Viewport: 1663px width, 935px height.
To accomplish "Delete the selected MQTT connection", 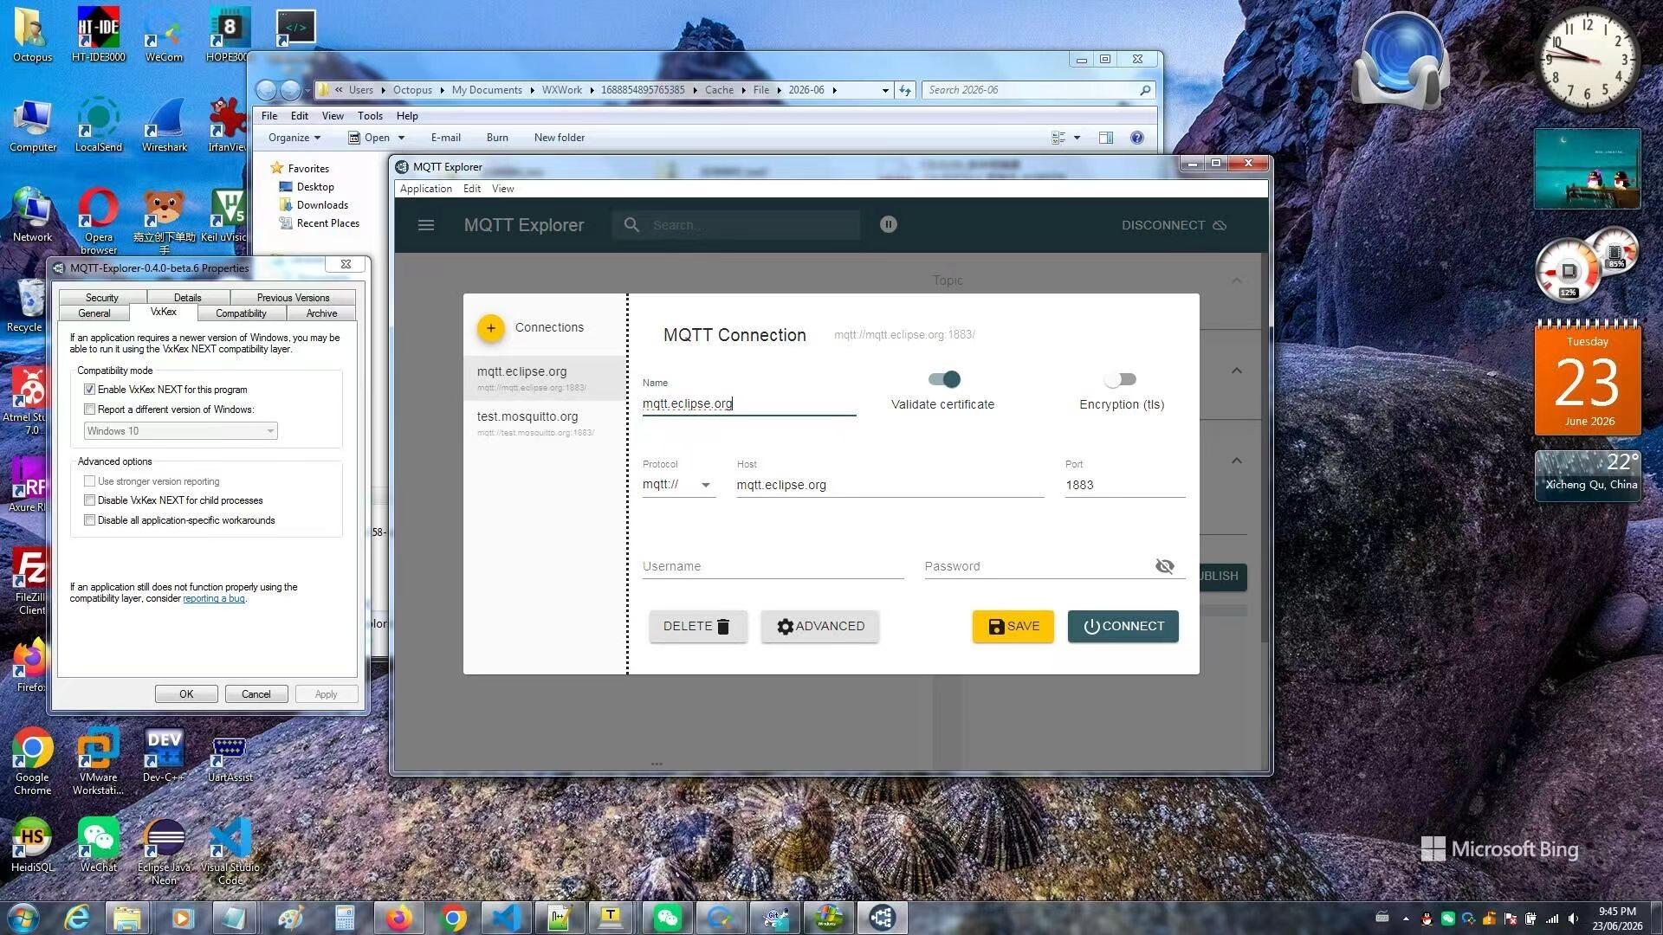I will (697, 626).
